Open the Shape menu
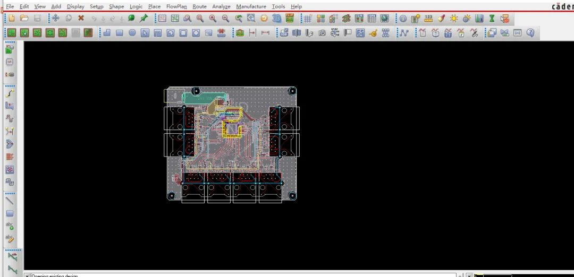The width and height of the screenshot is (574, 277). [x=116, y=6]
